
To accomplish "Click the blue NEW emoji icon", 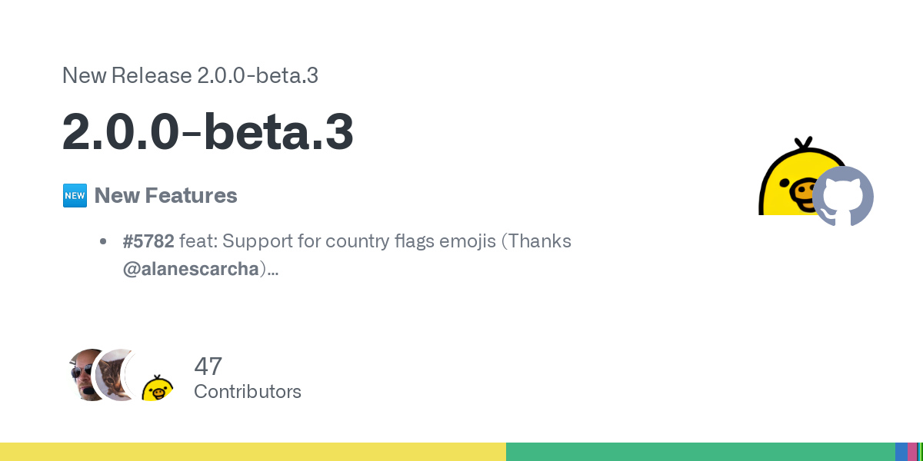I will point(75,196).
